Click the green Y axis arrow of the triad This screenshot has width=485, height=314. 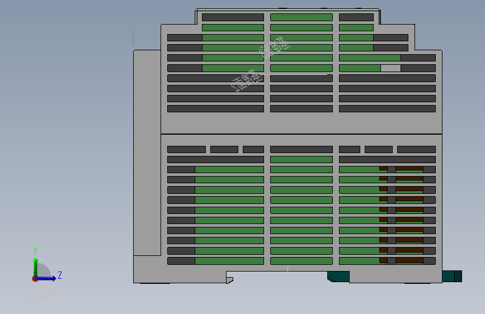click(36, 267)
